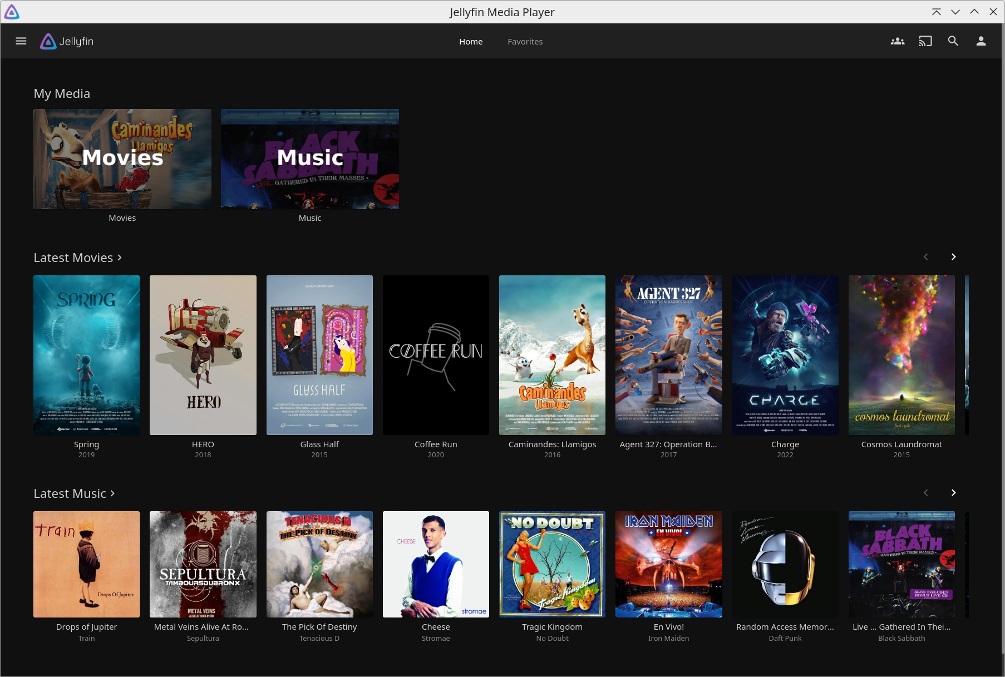The width and height of the screenshot is (1005, 677).
Task: Click the Jellyfin logo
Action: (66, 41)
